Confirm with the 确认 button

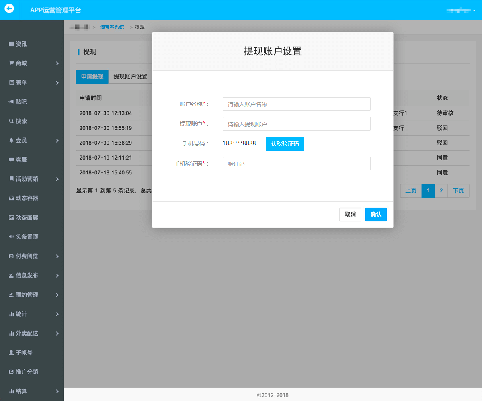pyautogui.click(x=376, y=215)
